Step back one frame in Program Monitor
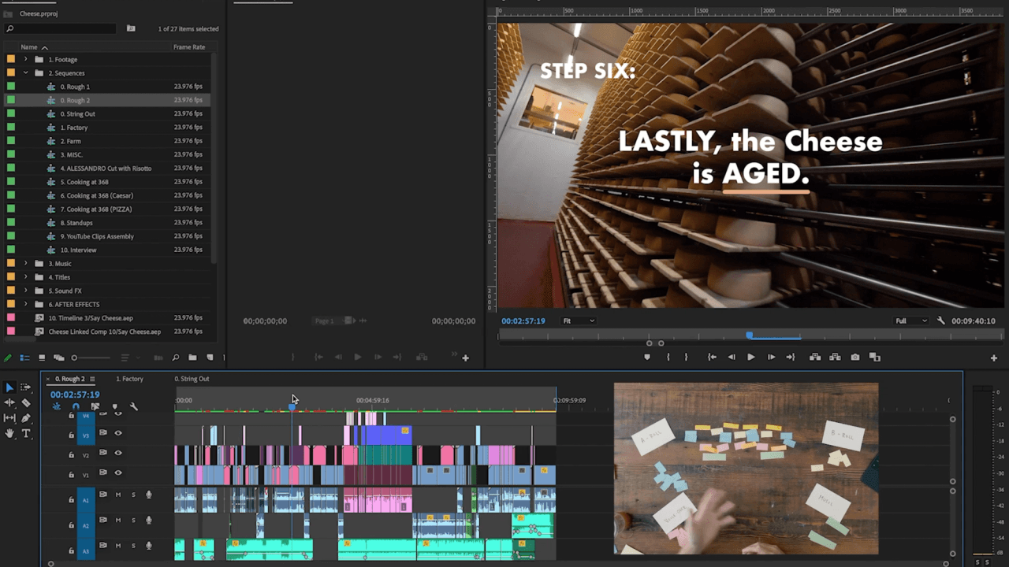 pos(732,357)
